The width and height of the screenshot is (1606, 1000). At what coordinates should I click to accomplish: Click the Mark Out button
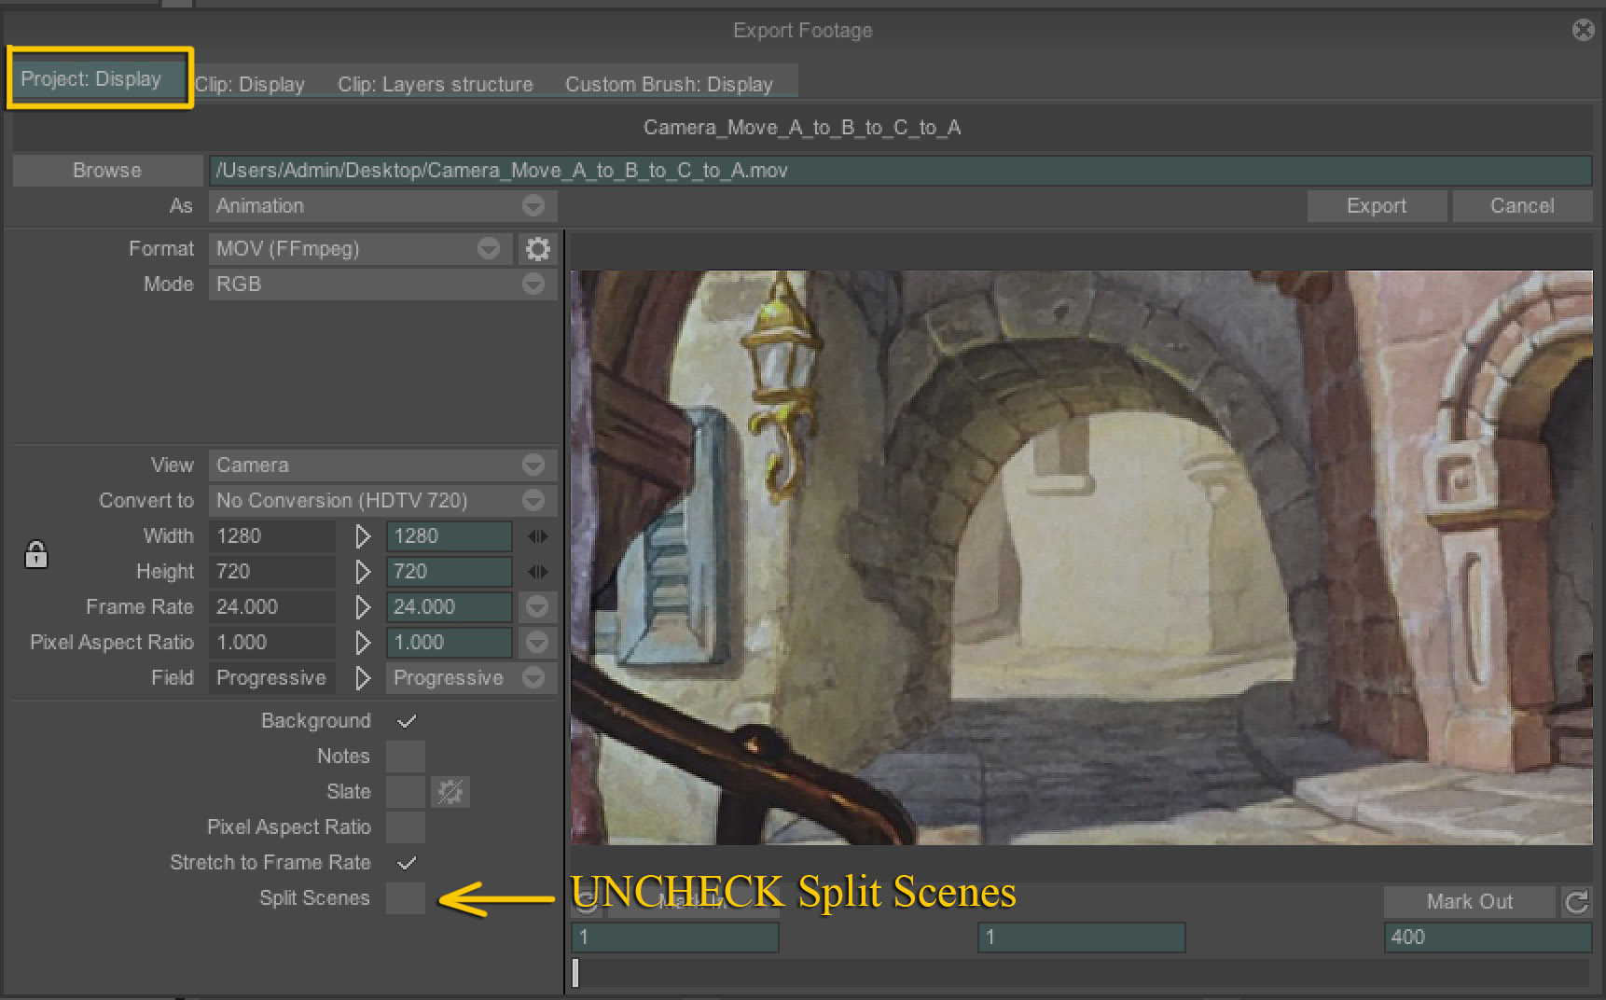click(x=1470, y=902)
